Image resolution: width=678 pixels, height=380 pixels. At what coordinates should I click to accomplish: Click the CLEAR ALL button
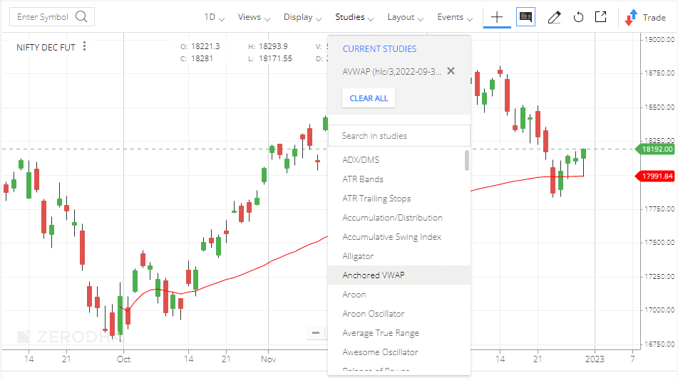pos(369,98)
